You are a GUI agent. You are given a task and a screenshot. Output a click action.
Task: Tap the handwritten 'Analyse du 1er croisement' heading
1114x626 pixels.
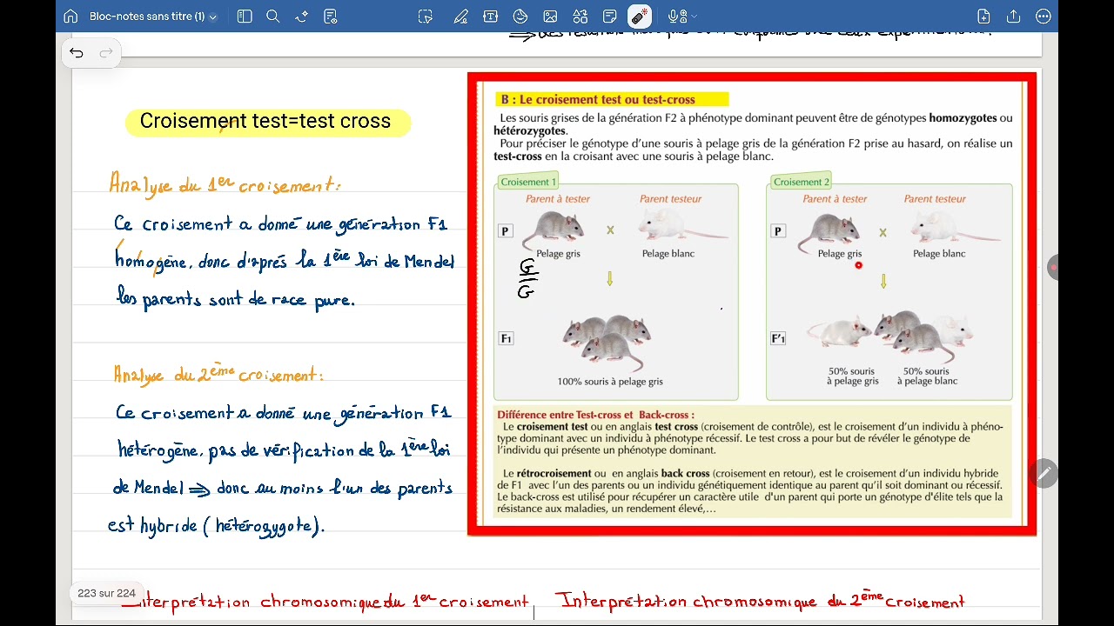click(x=225, y=183)
